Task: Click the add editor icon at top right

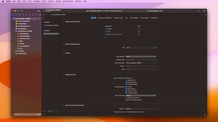Action: (205, 15)
